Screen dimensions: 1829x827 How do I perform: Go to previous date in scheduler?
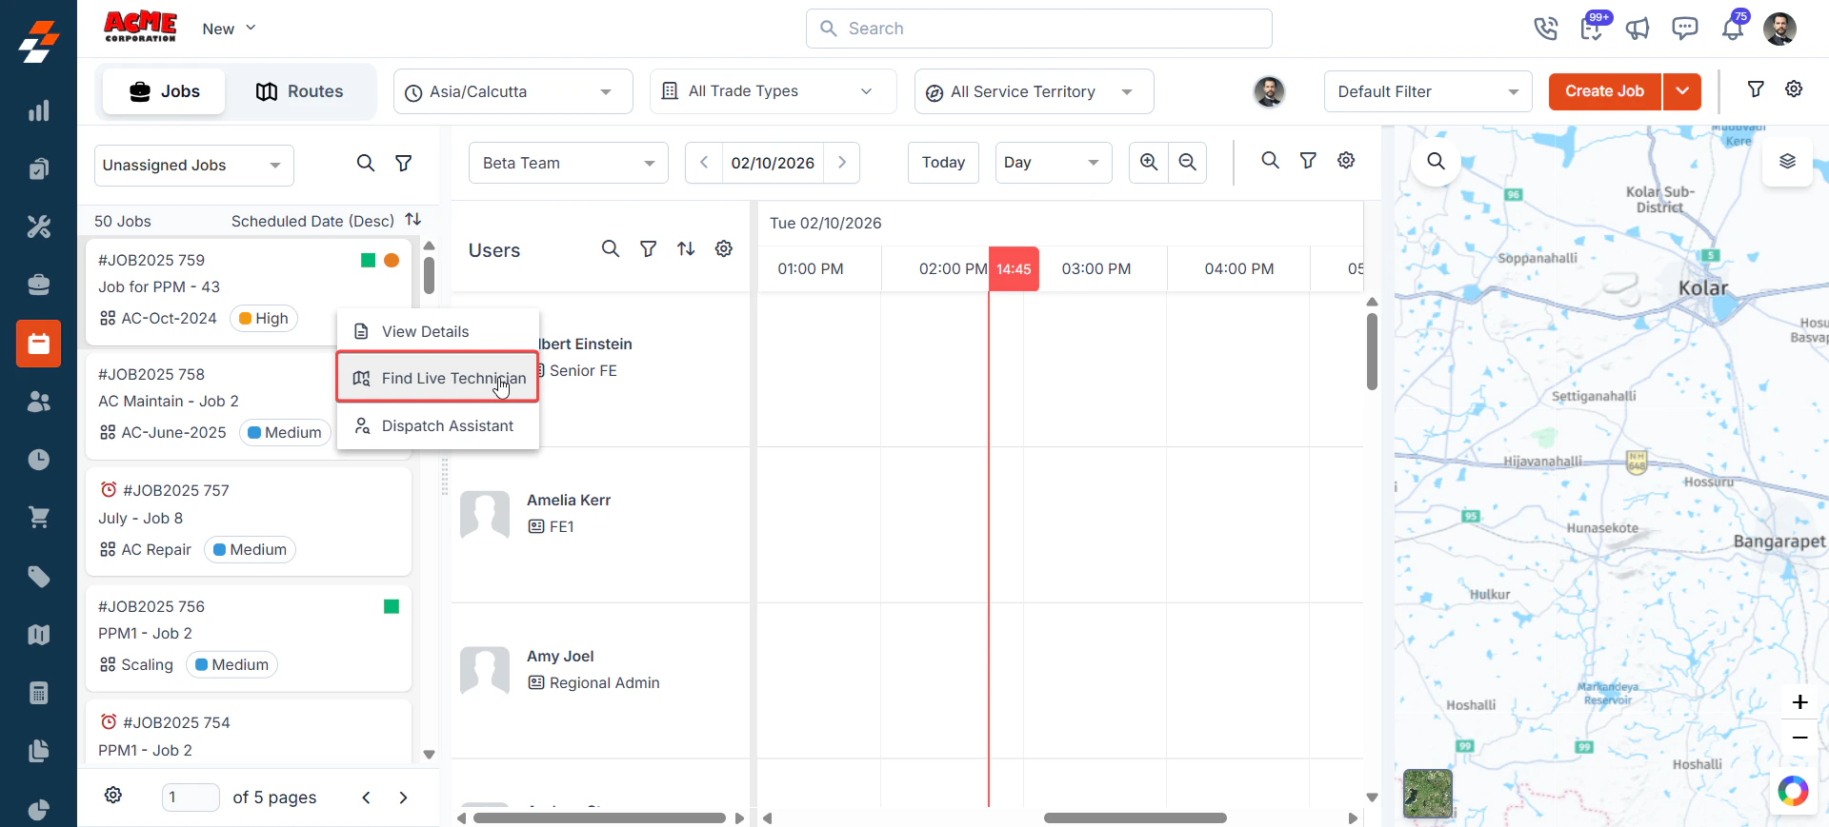click(704, 163)
